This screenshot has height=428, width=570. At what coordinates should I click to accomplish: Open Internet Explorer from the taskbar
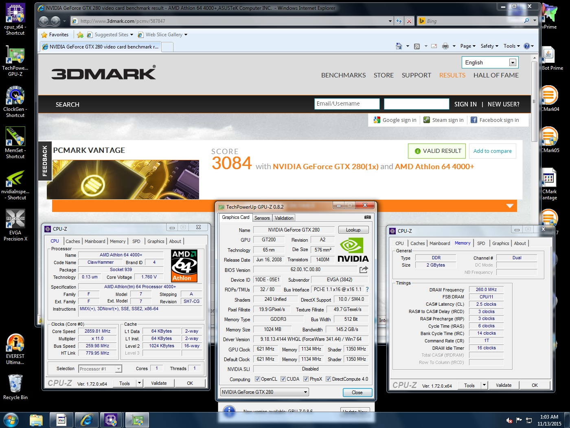(86, 420)
